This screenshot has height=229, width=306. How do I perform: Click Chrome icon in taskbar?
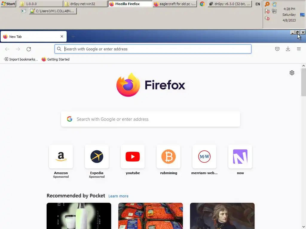(x=202, y=4)
